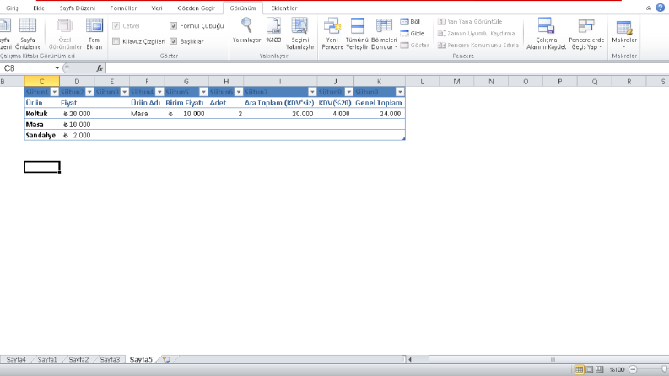Enable the Kılavuz Çizgileri gridlines checkbox
The height and width of the screenshot is (376, 669).
click(x=116, y=41)
